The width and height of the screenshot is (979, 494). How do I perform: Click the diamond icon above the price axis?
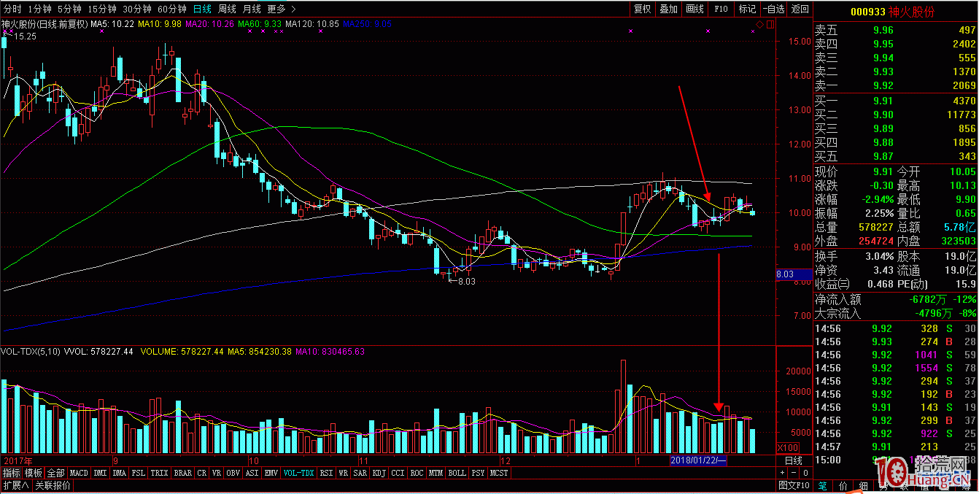(759, 25)
